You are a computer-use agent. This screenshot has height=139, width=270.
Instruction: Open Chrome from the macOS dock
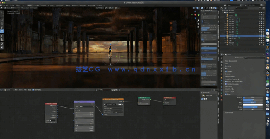click(x=268, y=37)
